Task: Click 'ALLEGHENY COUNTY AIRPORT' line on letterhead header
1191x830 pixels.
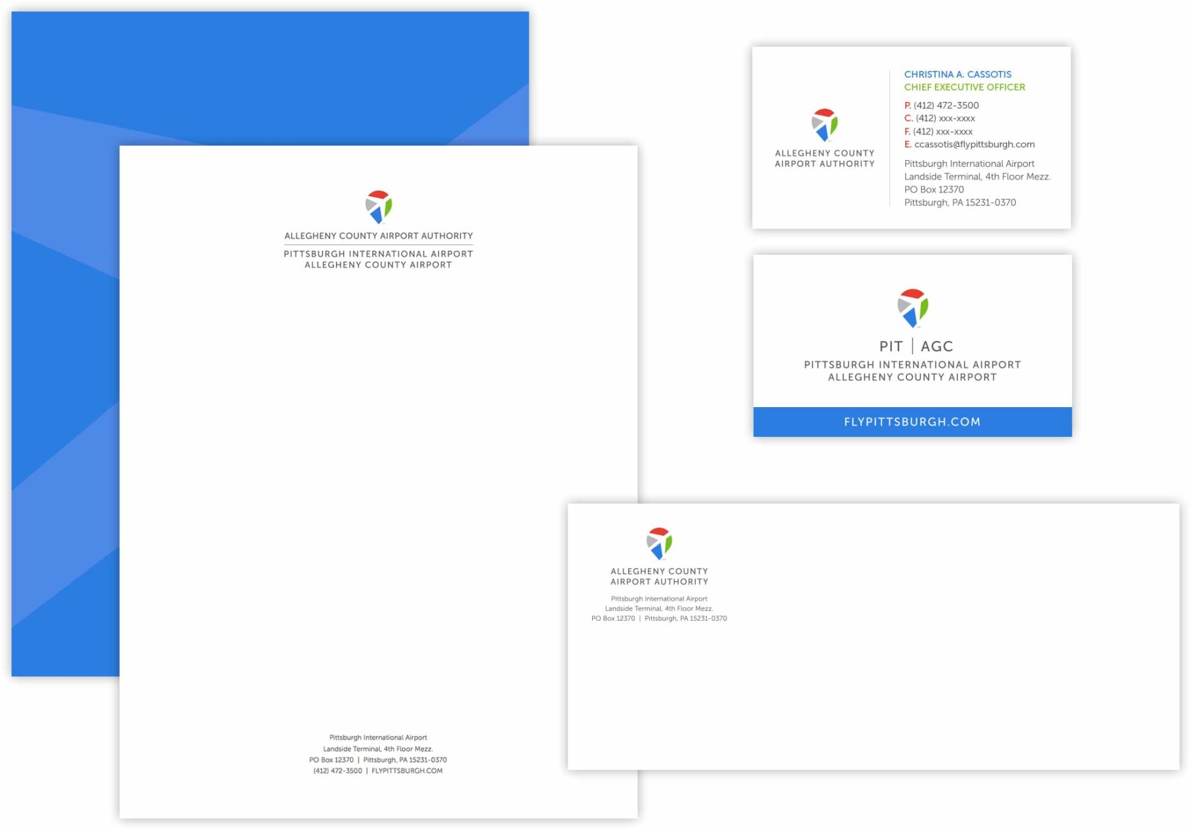Action: 378,265
